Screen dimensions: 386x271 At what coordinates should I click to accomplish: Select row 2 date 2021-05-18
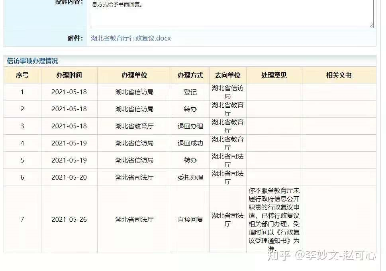69,109
